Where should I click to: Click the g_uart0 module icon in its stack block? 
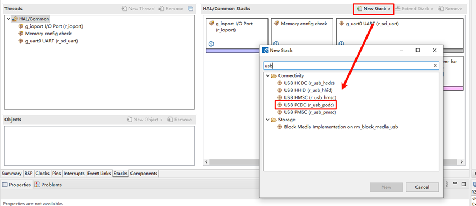coord(342,23)
